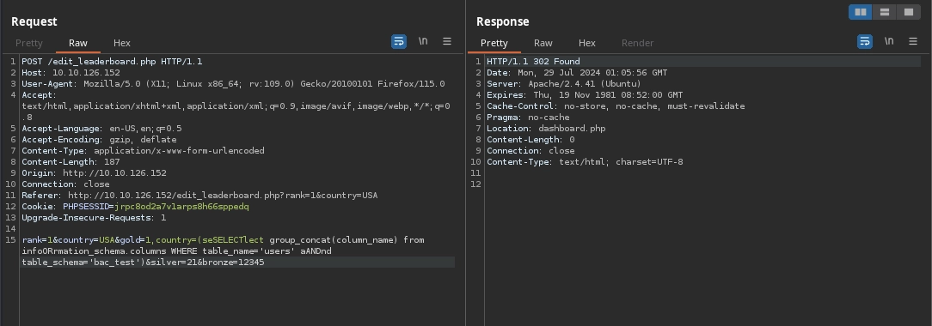Viewport: 932px width, 326px height.
Task: Click the HTTP/1.1 302 Found status line
Action: (533, 61)
